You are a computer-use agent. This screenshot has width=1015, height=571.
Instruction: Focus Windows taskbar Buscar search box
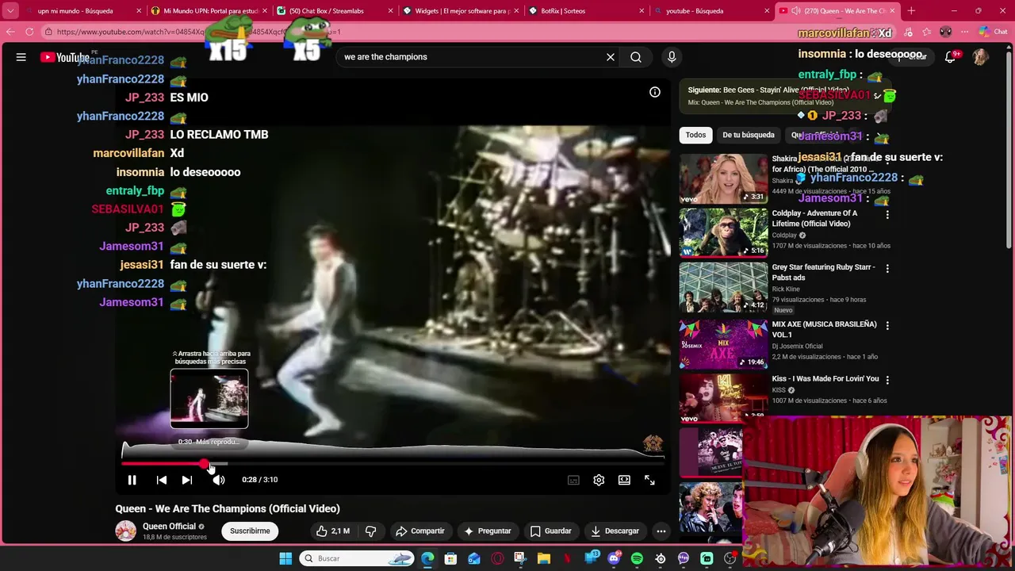point(356,558)
